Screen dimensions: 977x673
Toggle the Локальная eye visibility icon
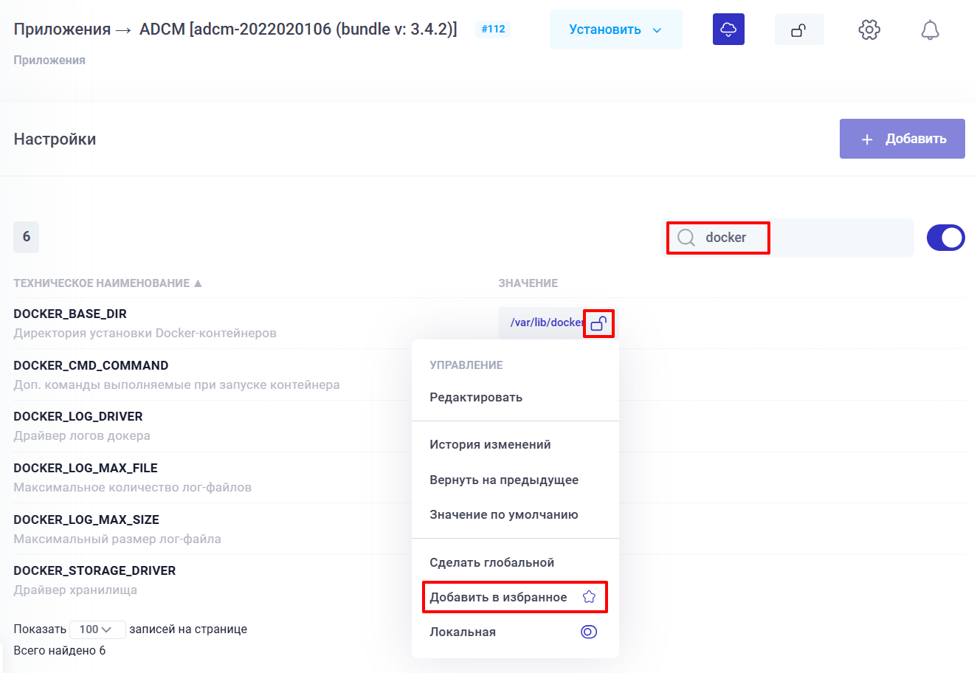pos(589,632)
